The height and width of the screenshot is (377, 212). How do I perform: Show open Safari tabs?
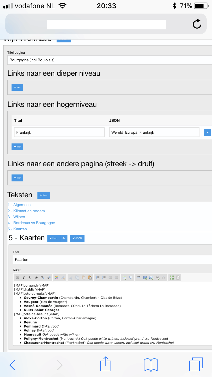(x=196, y=365)
